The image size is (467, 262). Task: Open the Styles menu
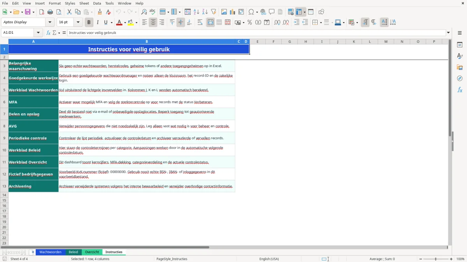click(70, 3)
